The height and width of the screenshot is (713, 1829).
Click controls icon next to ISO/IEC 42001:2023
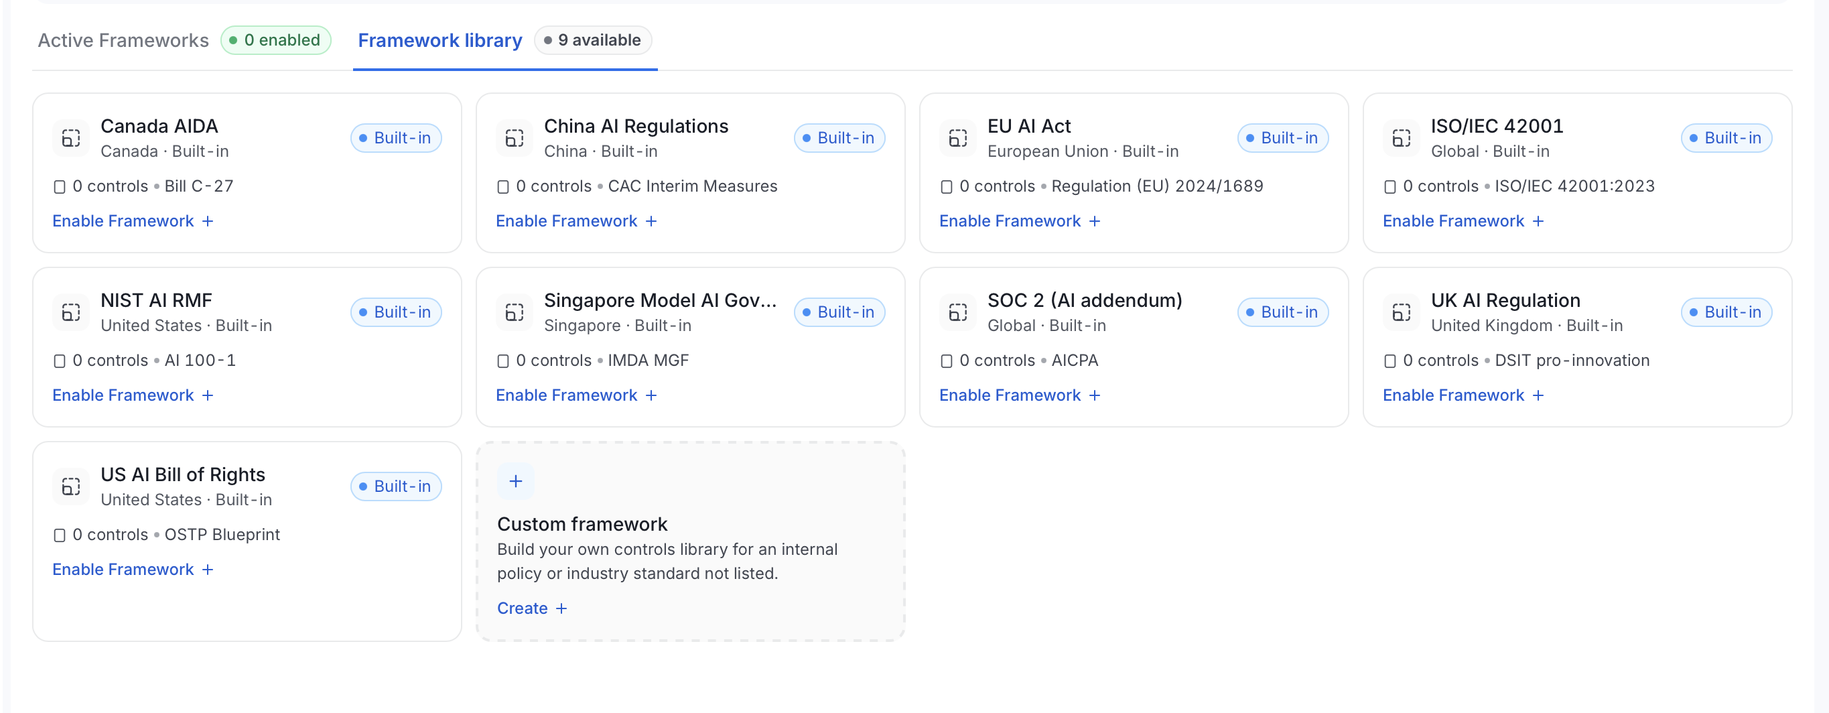tap(1390, 187)
